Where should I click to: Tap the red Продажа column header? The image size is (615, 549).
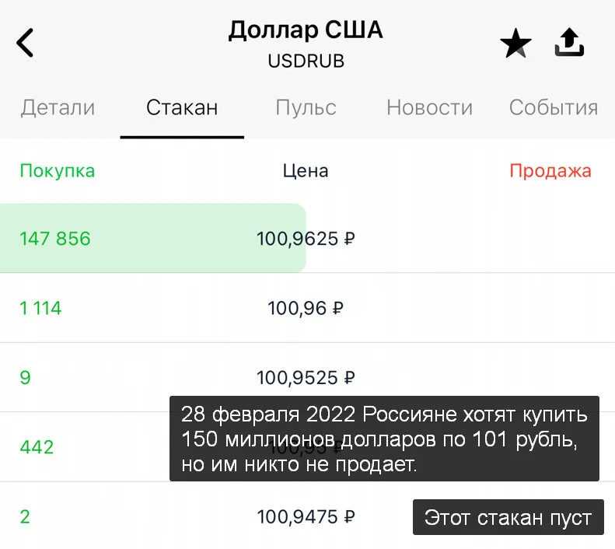pyautogui.click(x=550, y=171)
